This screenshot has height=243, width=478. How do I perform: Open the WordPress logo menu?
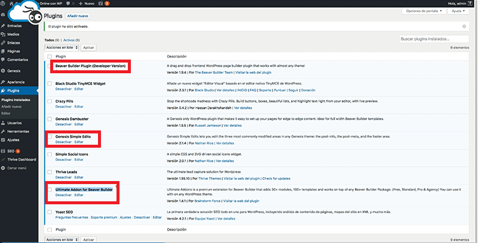pos(3,4)
